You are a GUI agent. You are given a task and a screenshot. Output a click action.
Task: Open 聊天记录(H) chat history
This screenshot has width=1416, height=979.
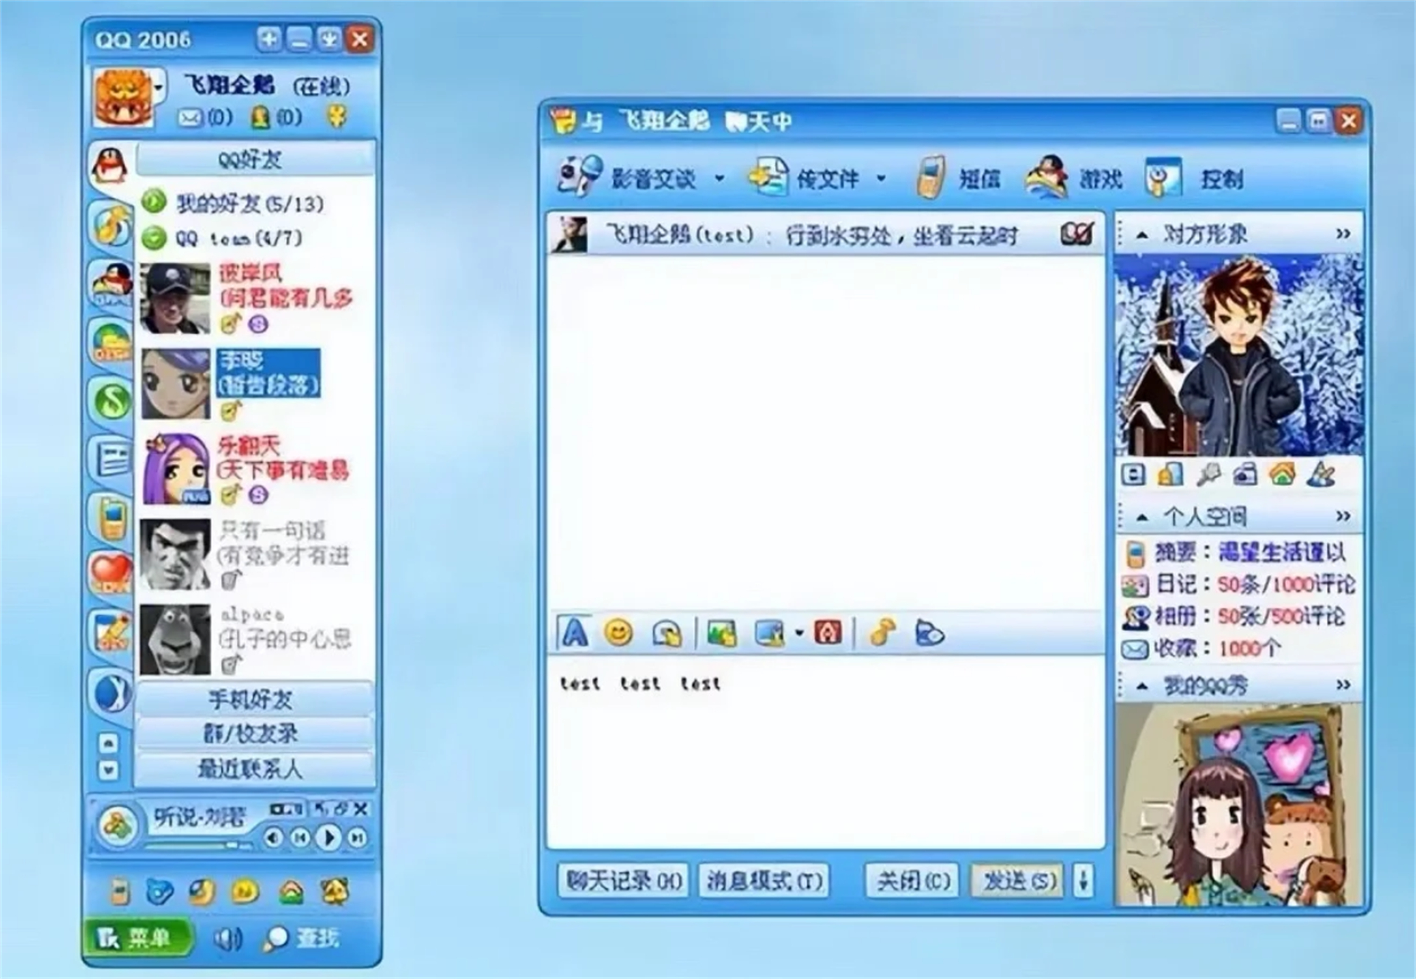623,880
